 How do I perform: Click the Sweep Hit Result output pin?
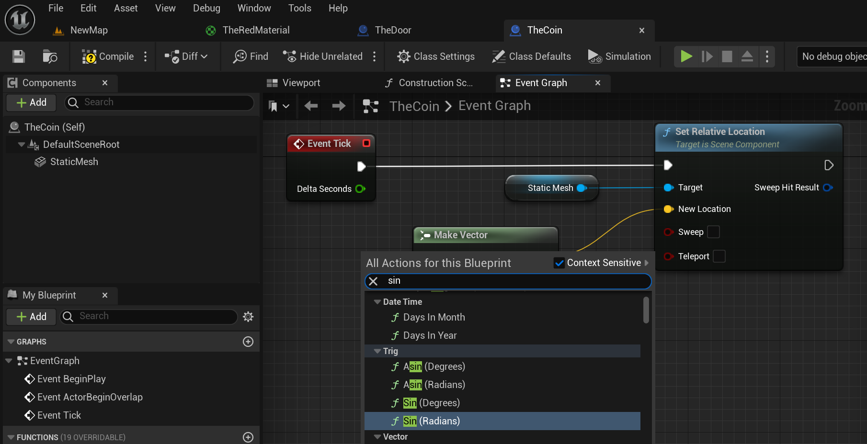point(828,188)
